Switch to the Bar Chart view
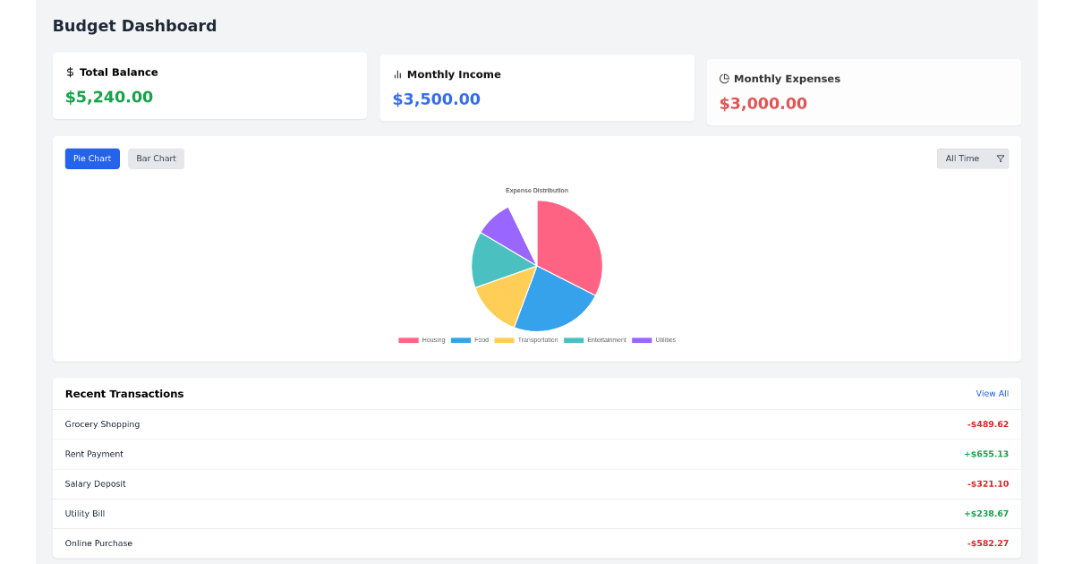The height and width of the screenshot is (564, 1074). 156,158
